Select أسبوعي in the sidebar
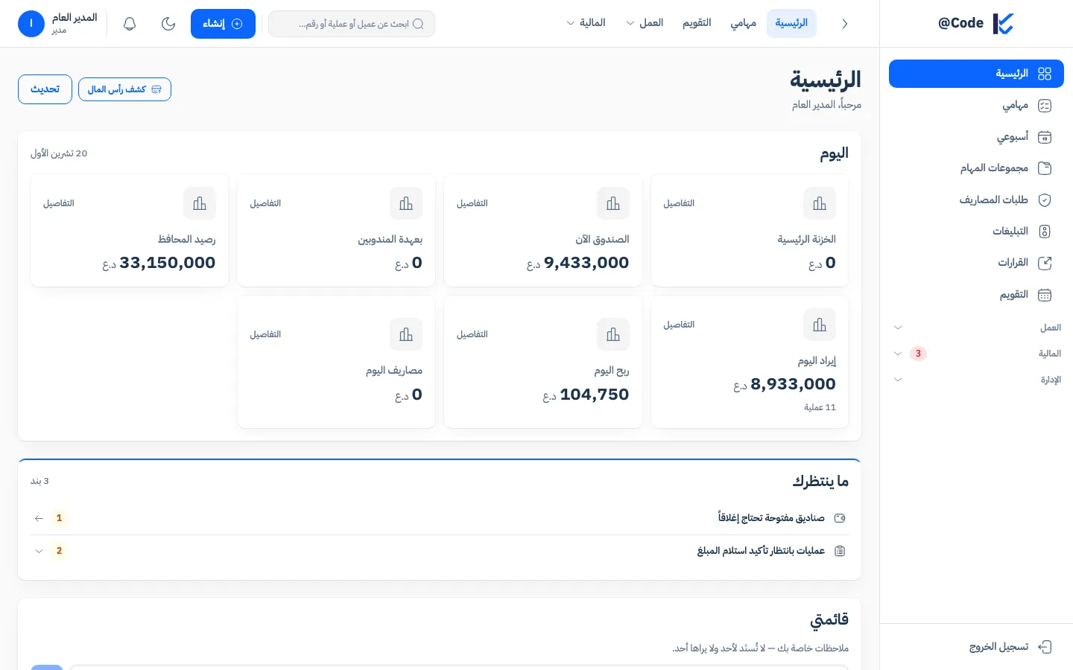The width and height of the screenshot is (1073, 670). pos(976,137)
